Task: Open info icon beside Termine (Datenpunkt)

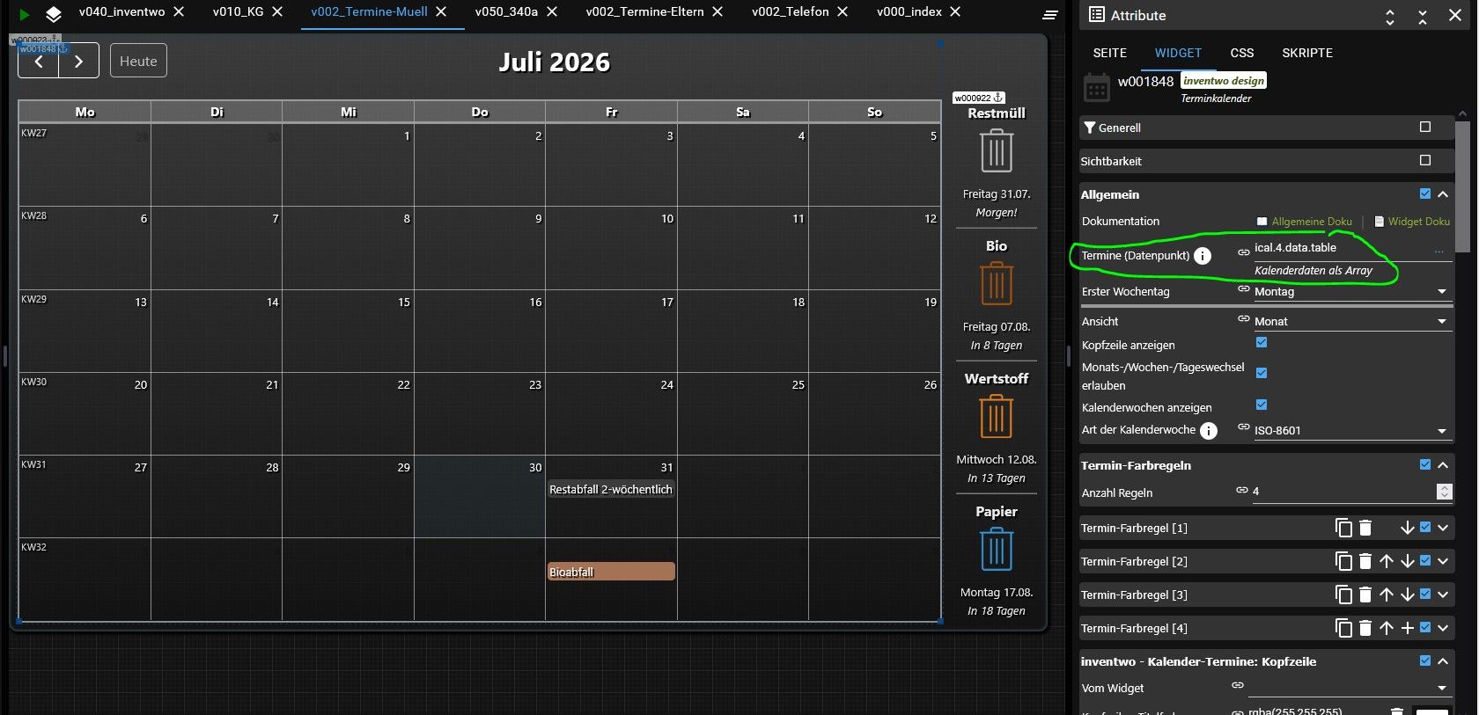Action: (1203, 256)
